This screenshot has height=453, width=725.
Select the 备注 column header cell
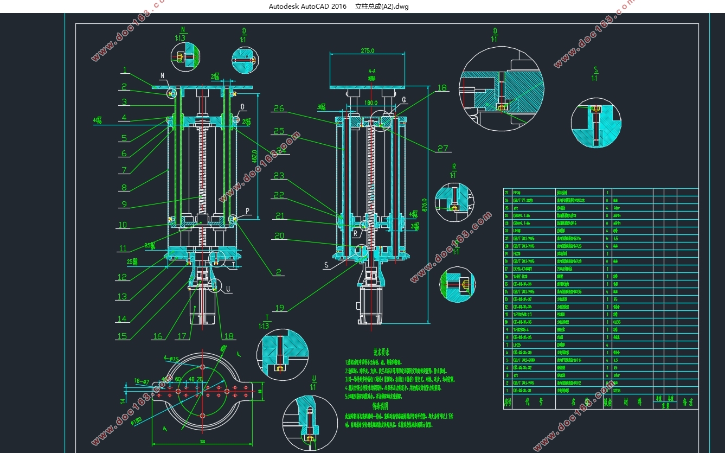(688, 403)
